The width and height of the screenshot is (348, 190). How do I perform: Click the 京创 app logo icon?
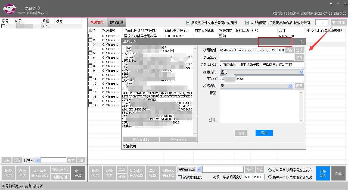[10, 9]
